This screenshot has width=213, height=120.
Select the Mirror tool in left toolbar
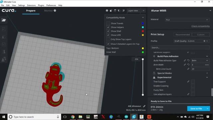click(4, 52)
